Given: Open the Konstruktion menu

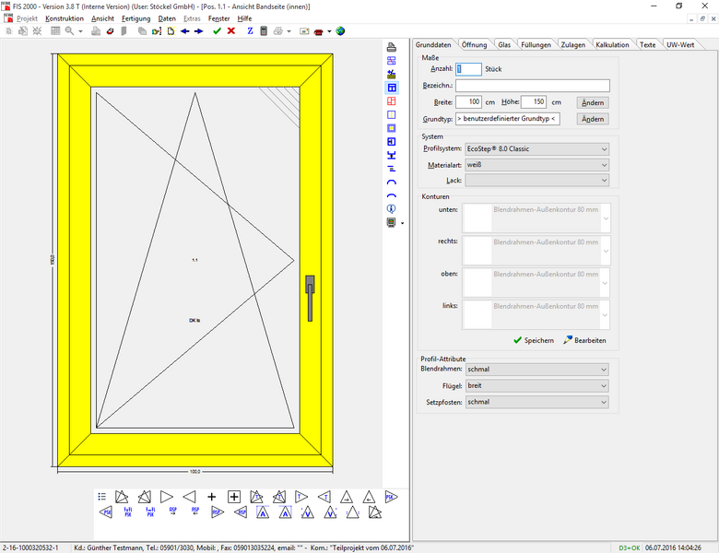Looking at the screenshot, I should click(x=65, y=18).
